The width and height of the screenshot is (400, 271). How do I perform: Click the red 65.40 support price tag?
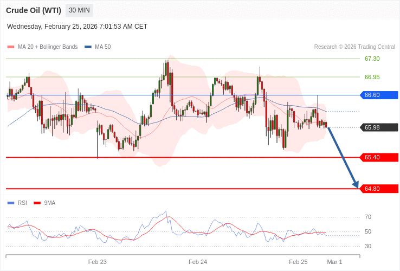[379, 157]
